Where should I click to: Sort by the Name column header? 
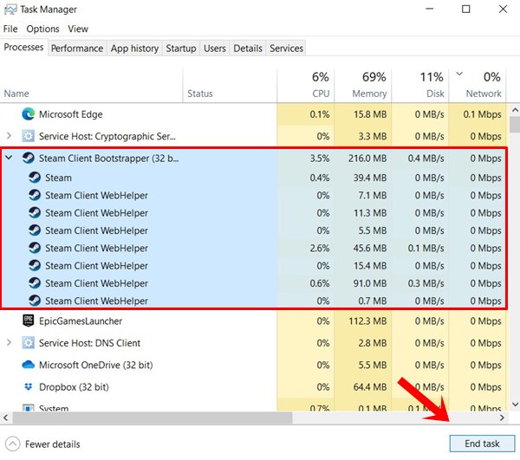coord(91,86)
